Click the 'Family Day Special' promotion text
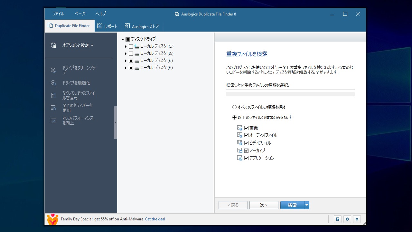The image size is (412, 232). point(102,219)
